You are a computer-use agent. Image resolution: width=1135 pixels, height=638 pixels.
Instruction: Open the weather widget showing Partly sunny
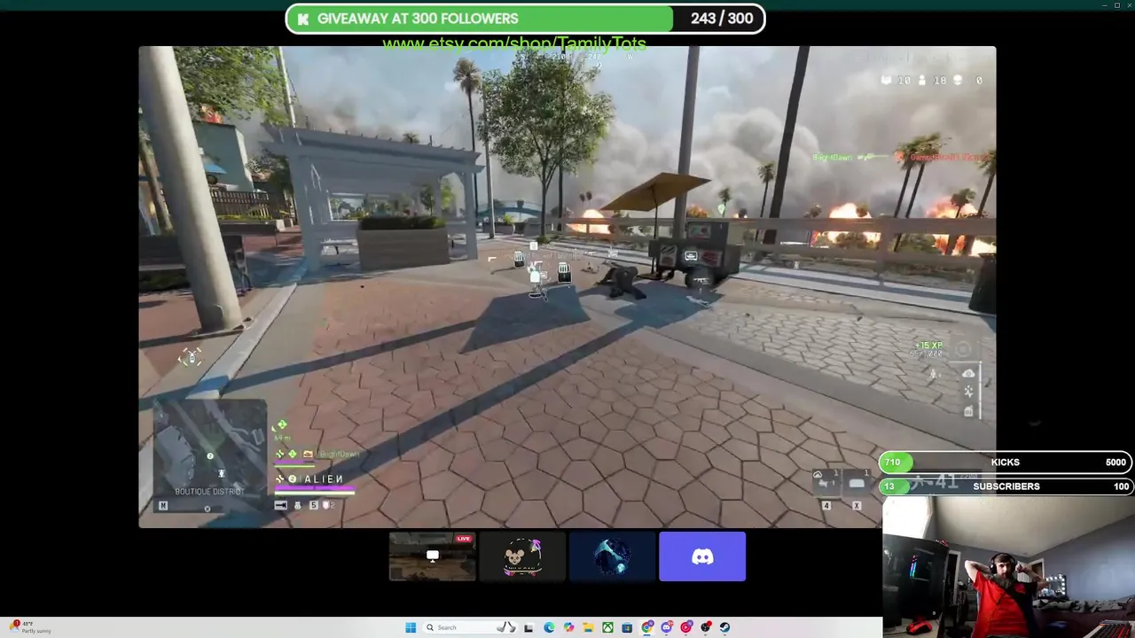click(x=31, y=627)
